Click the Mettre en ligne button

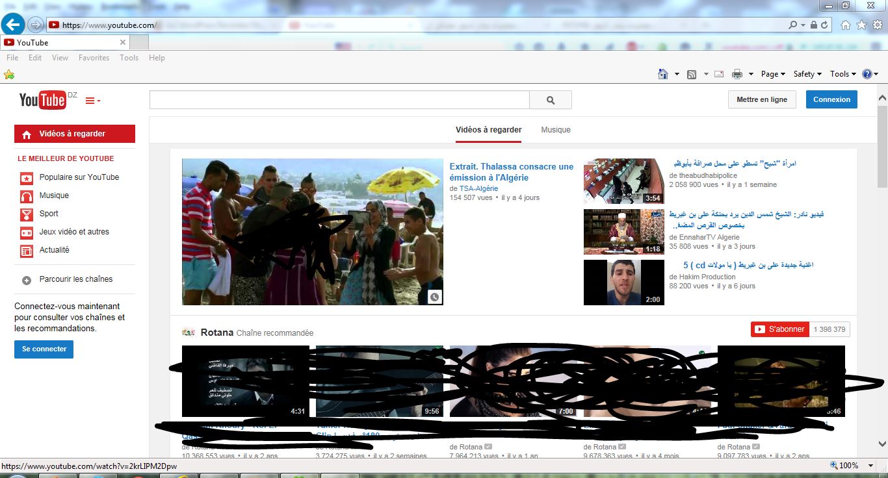point(762,99)
